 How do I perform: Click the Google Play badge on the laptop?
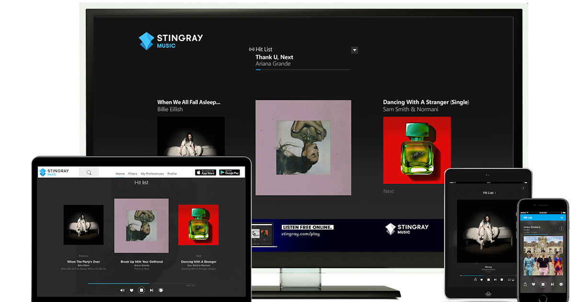230,173
